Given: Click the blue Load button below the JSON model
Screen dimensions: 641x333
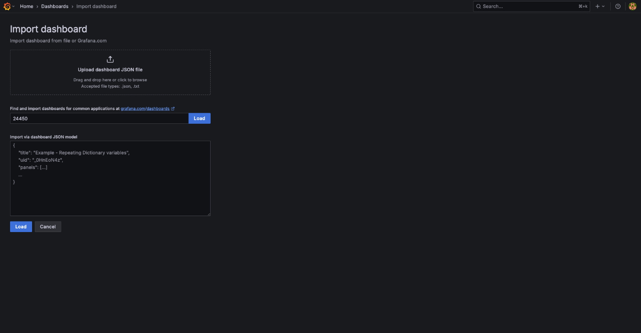Looking at the screenshot, I should 21,226.
